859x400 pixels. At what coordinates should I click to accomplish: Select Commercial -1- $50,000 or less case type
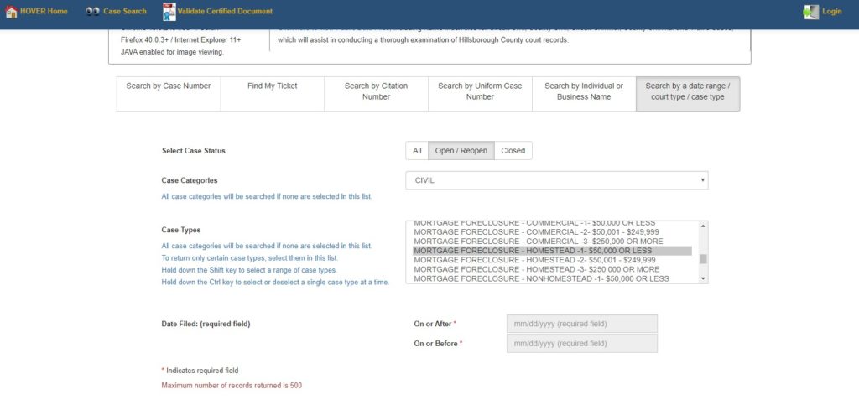(552, 223)
